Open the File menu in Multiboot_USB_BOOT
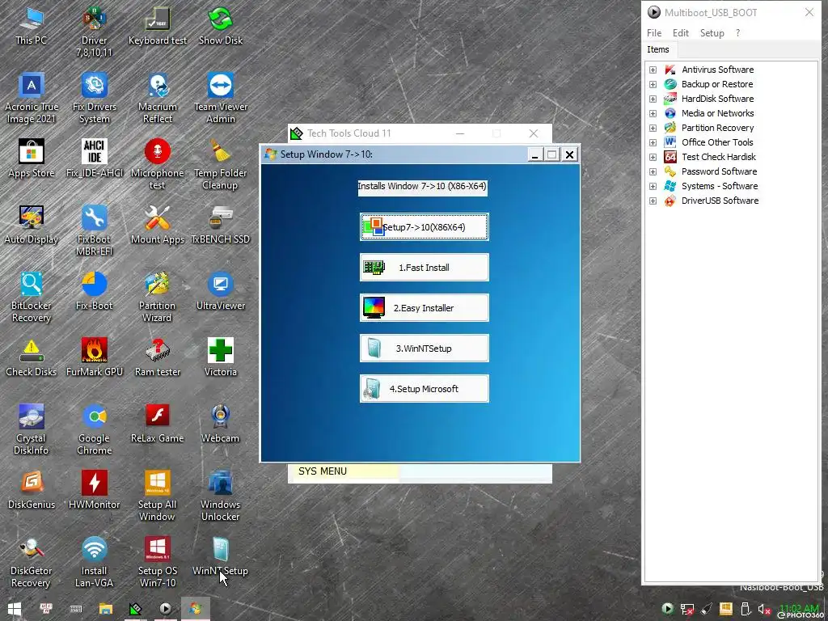The height and width of the screenshot is (621, 828). [654, 32]
